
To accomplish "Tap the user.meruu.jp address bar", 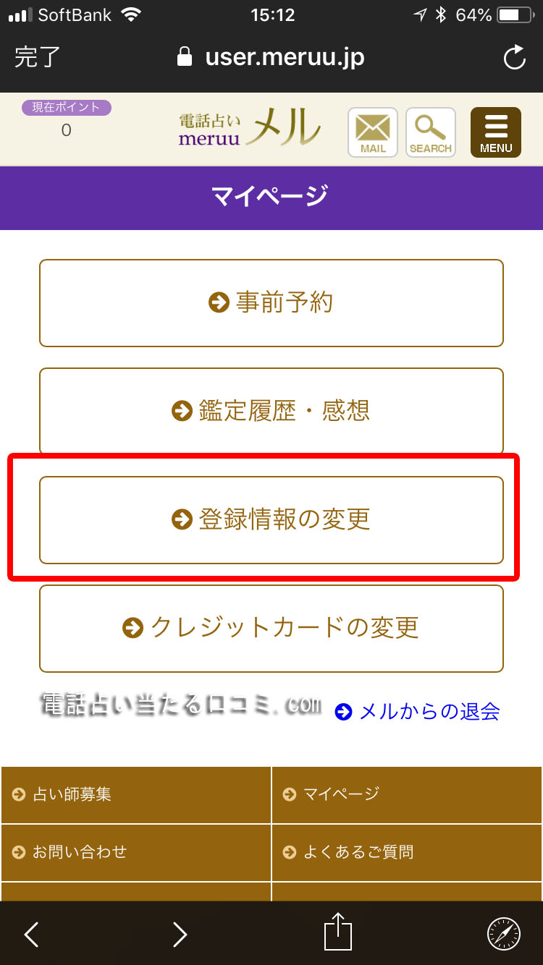I will tap(271, 58).
